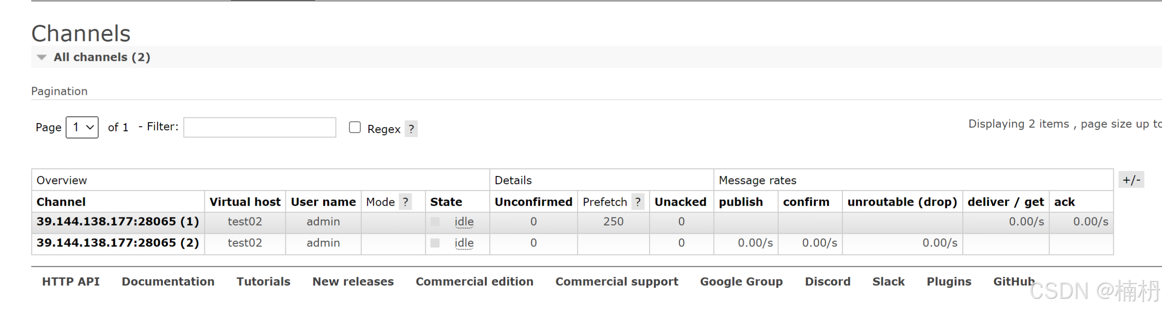
Task: Open the Commercial support page
Action: pos(617,281)
